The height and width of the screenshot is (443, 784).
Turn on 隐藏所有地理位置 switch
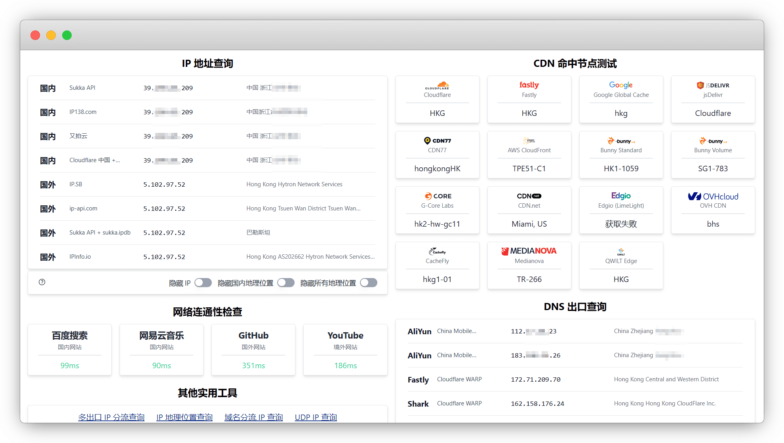[368, 283]
